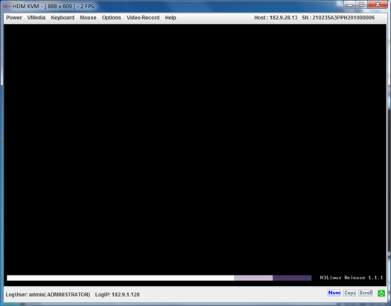Open the Video Record menu

coord(143,18)
